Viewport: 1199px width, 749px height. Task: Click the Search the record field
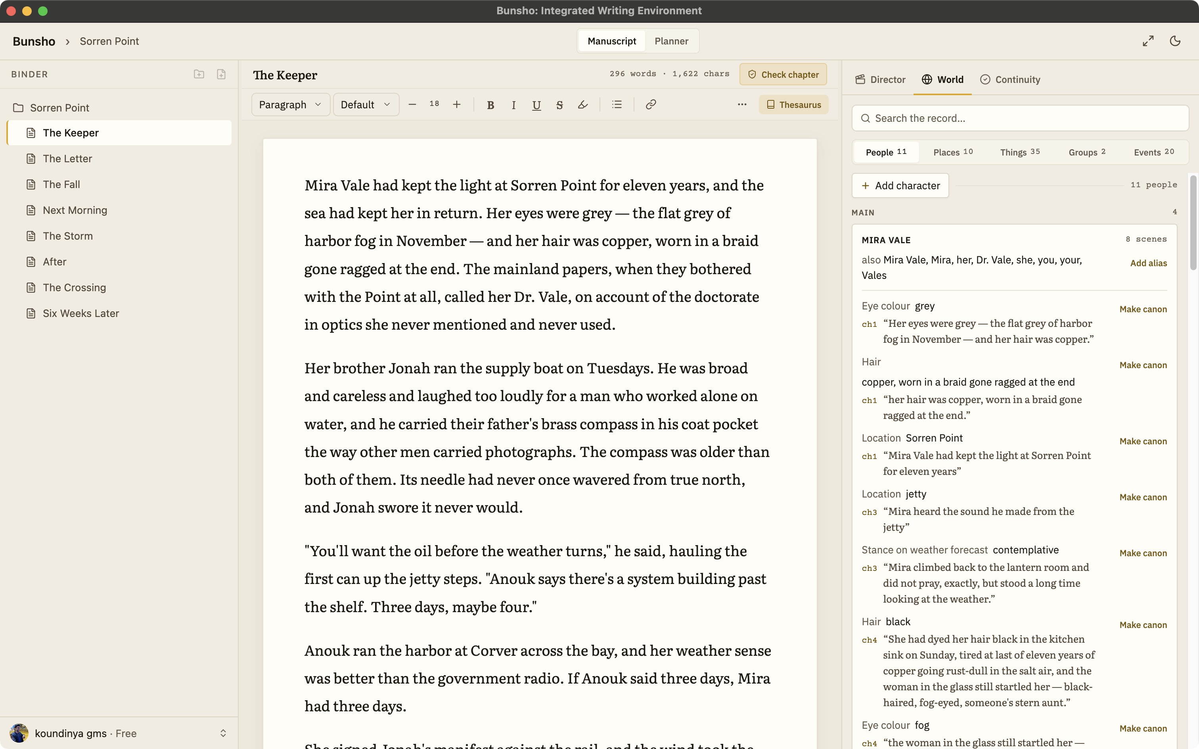1020,118
